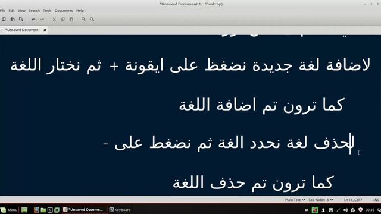The width and height of the screenshot is (381, 214).
Task: Expand the Tab Width dropdown
Action: [320, 200]
